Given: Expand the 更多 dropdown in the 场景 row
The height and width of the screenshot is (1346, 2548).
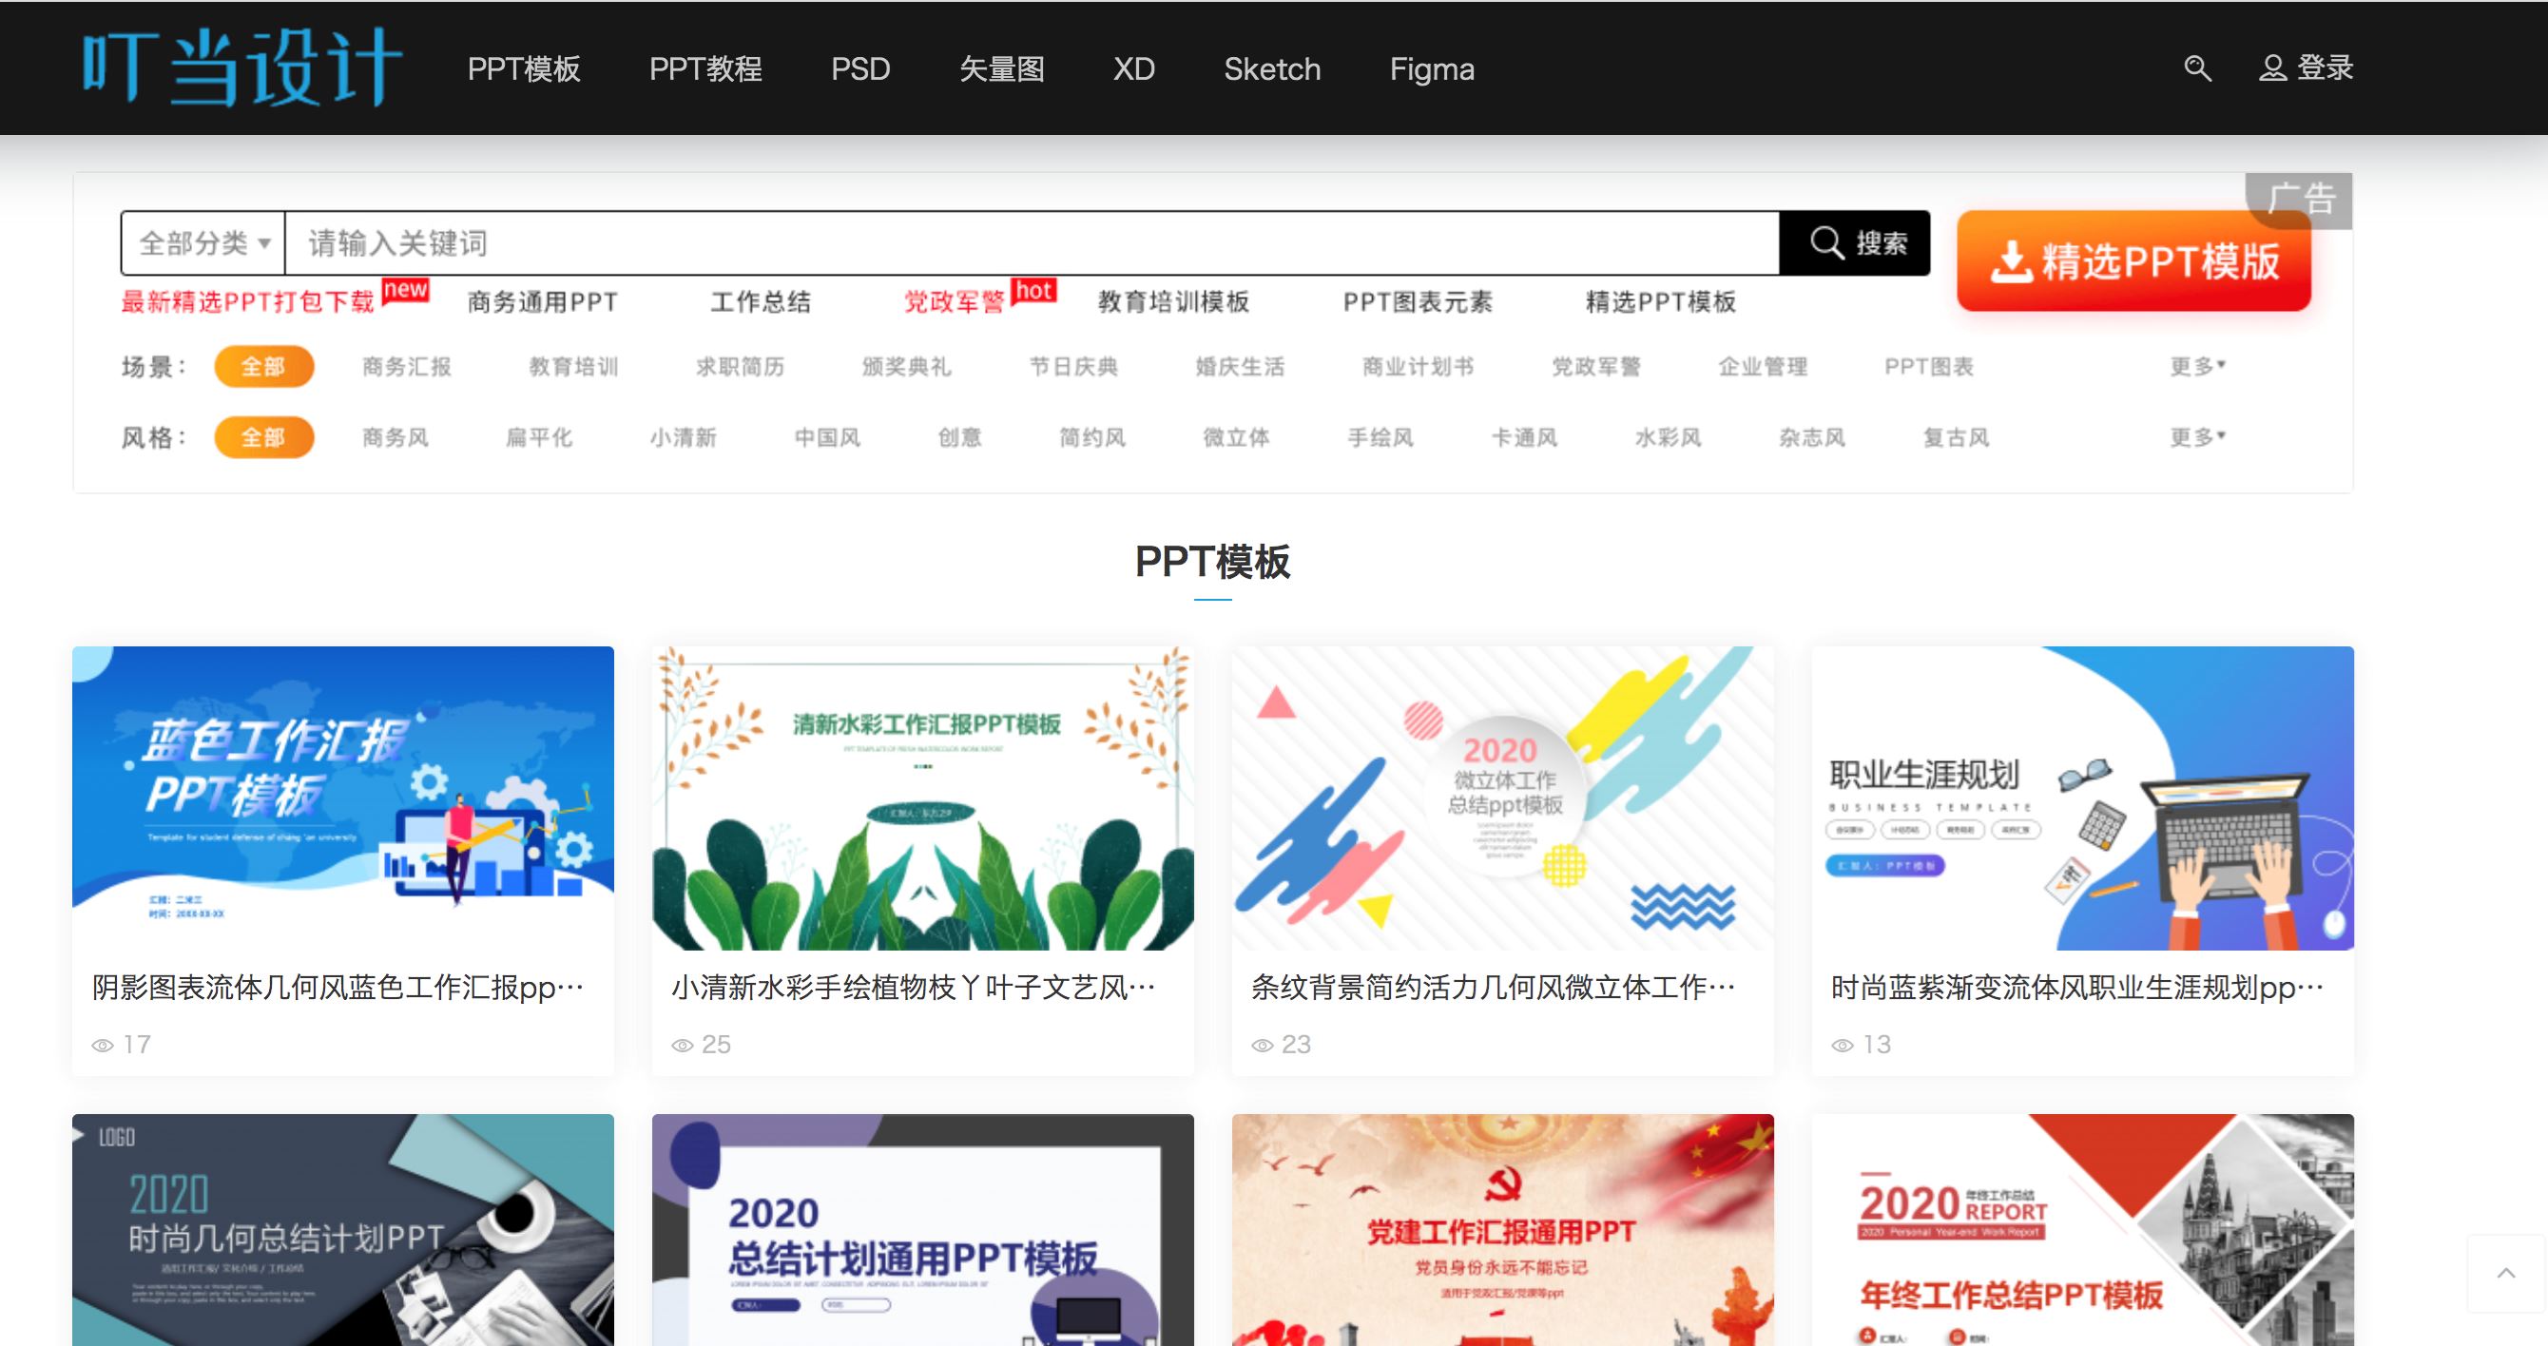Looking at the screenshot, I should point(2196,365).
